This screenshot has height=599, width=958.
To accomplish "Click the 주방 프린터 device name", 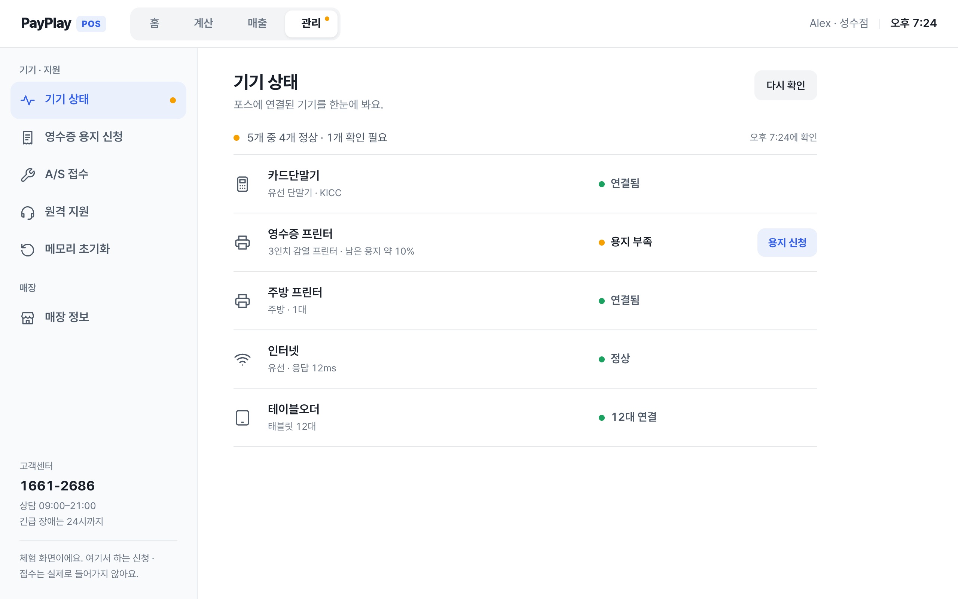I will (x=295, y=292).
